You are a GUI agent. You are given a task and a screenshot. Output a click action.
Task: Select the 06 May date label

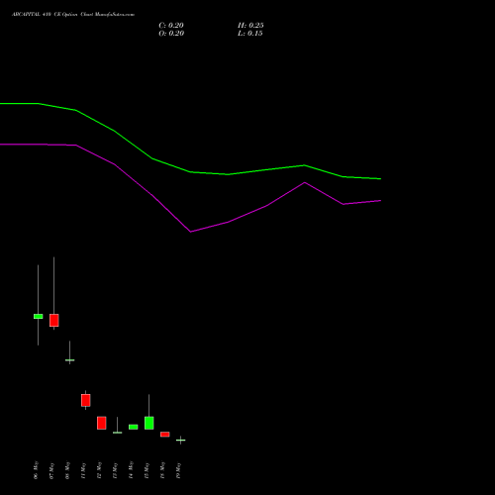tap(36, 470)
